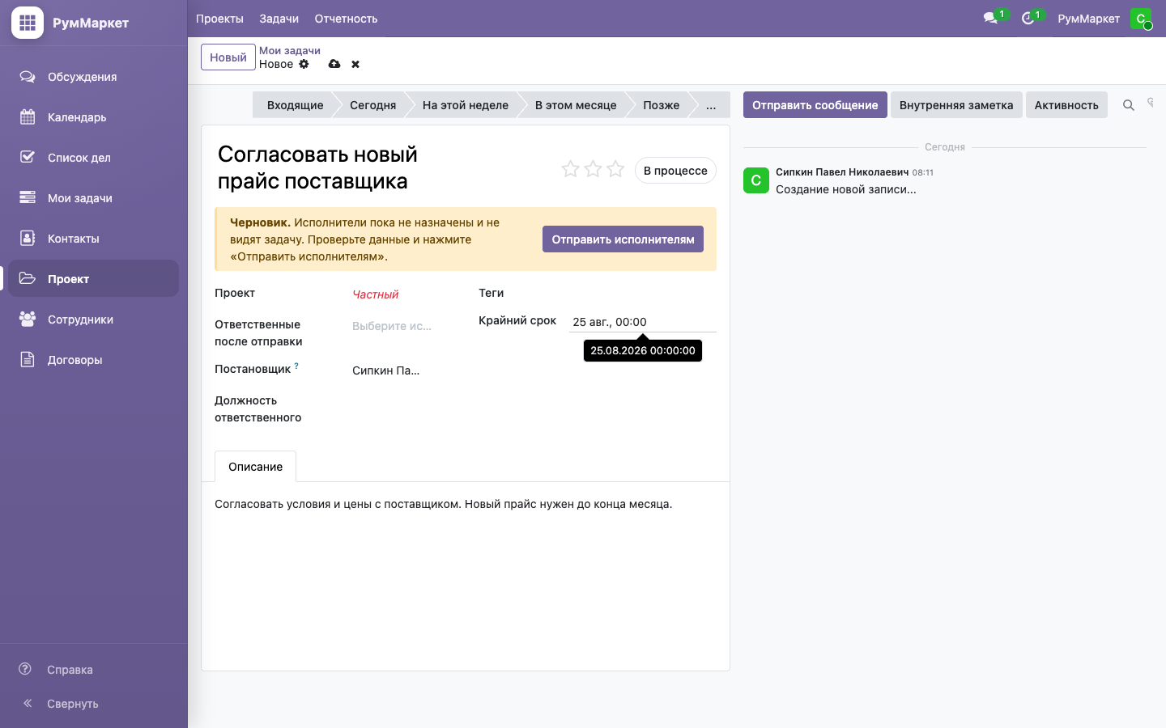Image resolution: width=1166 pixels, height=728 pixels.
Task: Open Список дел in the sidebar
Action: (93, 158)
